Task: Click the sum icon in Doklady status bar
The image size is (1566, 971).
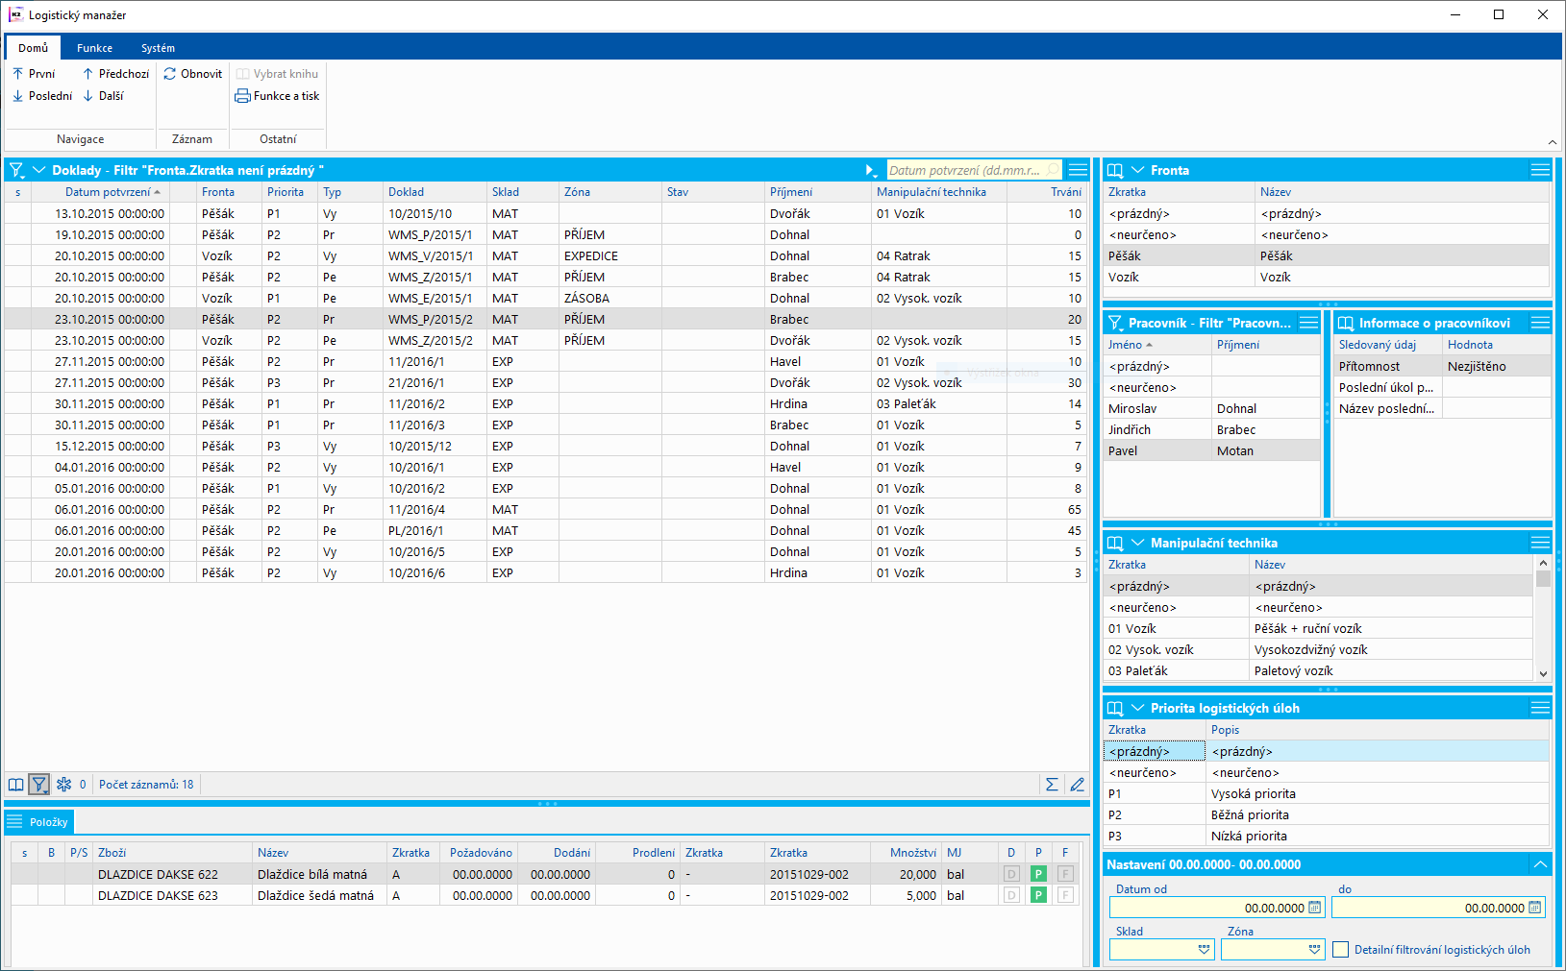Action: tap(1052, 785)
